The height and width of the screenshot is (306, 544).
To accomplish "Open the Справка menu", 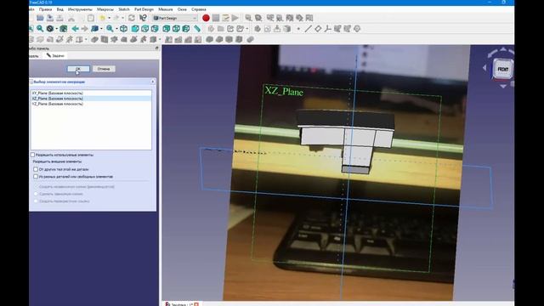I will (x=199, y=9).
